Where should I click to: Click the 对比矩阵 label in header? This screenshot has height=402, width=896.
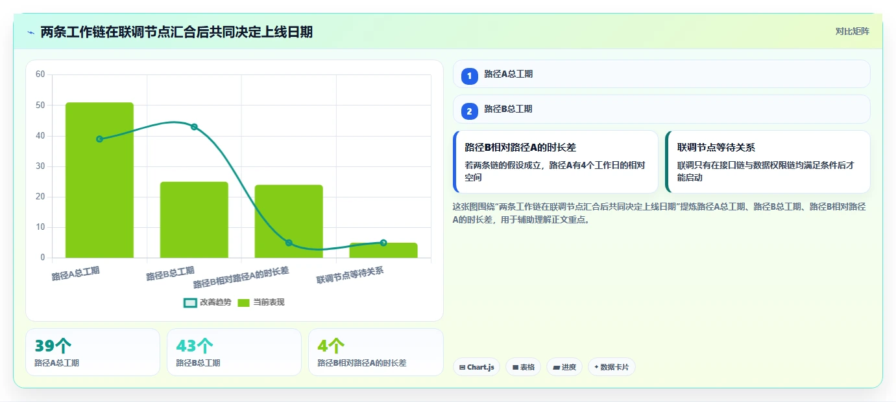(852, 31)
